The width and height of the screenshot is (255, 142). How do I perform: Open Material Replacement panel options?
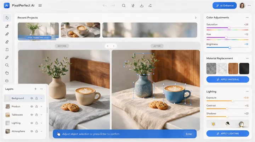[247, 58]
